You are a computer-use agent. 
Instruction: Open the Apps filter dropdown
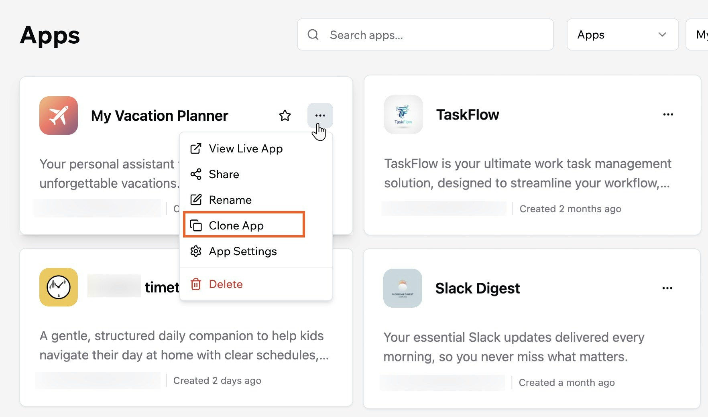pyautogui.click(x=623, y=35)
